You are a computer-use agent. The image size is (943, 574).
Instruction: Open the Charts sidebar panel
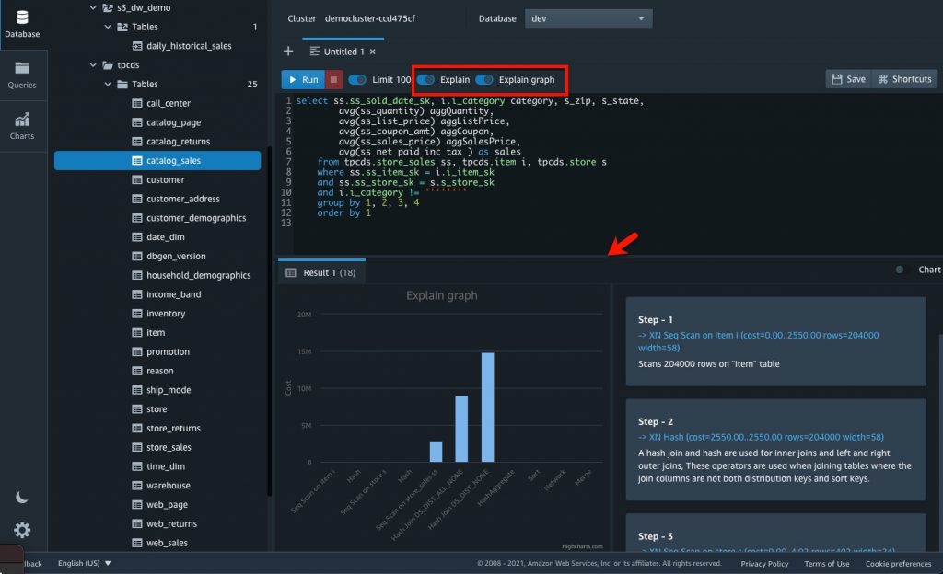[22, 126]
